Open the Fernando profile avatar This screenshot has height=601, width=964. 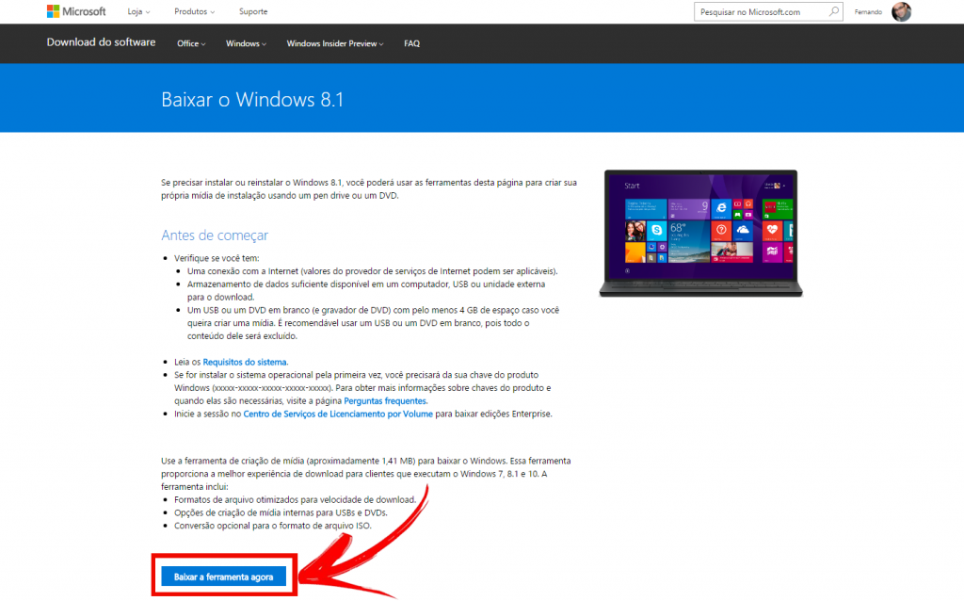[x=901, y=11]
